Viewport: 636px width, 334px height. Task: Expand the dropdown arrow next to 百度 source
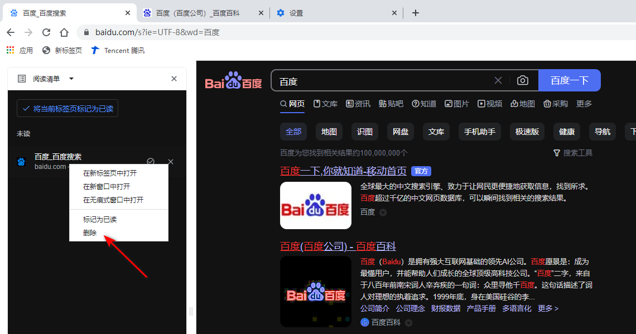[383, 212]
